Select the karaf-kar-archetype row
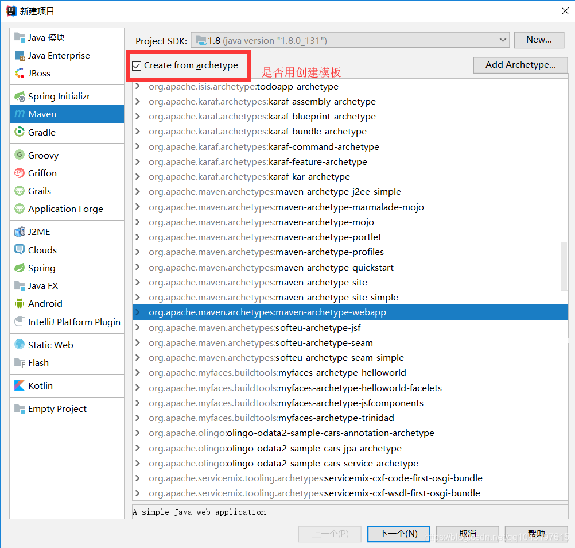 pos(350,177)
